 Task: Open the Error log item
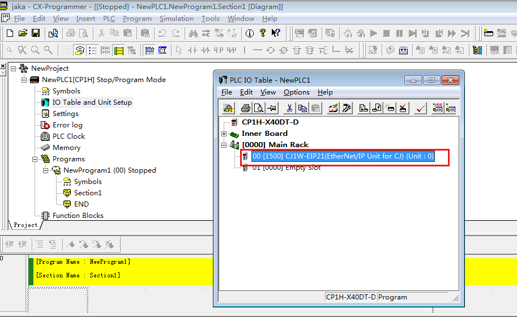tap(67, 125)
